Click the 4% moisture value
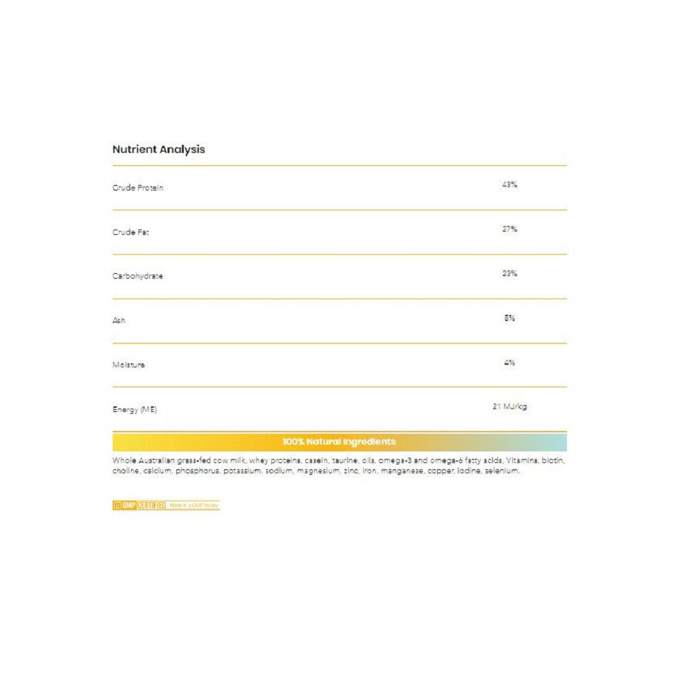This screenshot has width=683, height=683. point(510,363)
